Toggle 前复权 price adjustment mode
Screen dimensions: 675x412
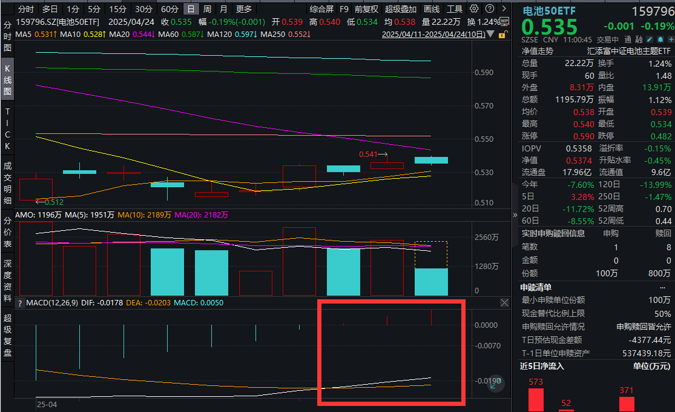(366, 9)
